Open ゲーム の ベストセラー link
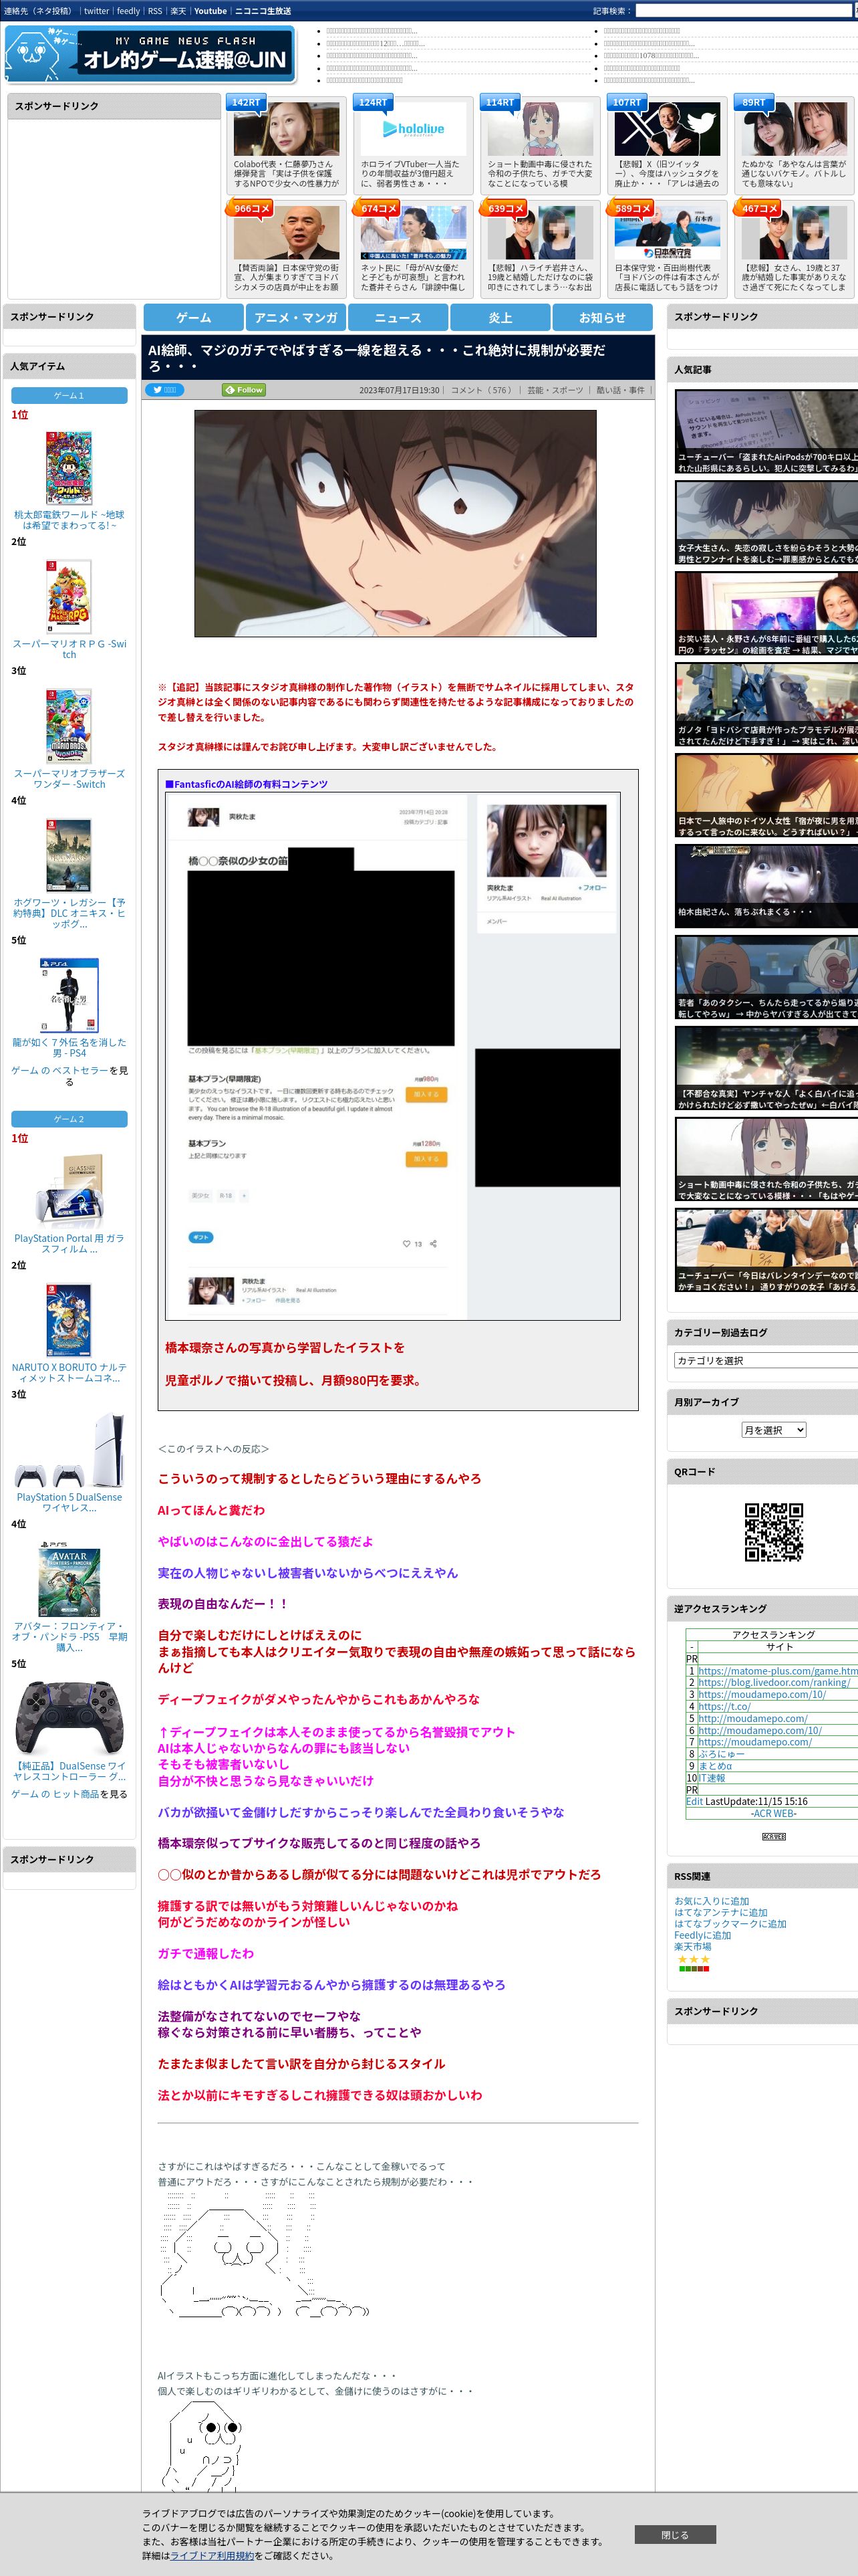The width and height of the screenshot is (858, 2576). click(60, 1070)
